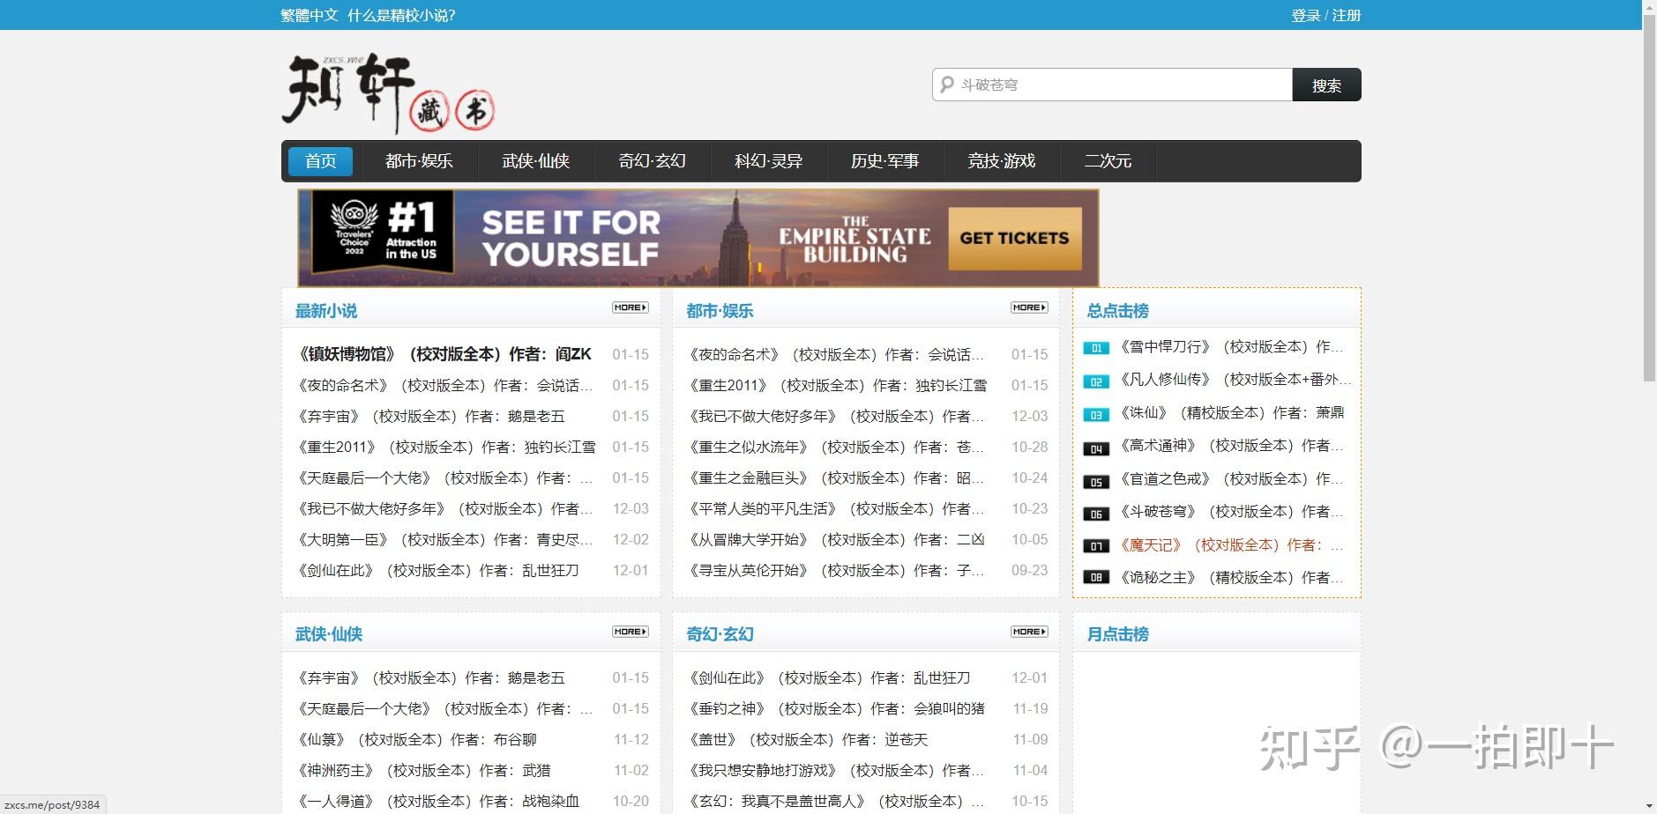
Task: Click the 知轩藏书 site logo
Action: point(388,93)
